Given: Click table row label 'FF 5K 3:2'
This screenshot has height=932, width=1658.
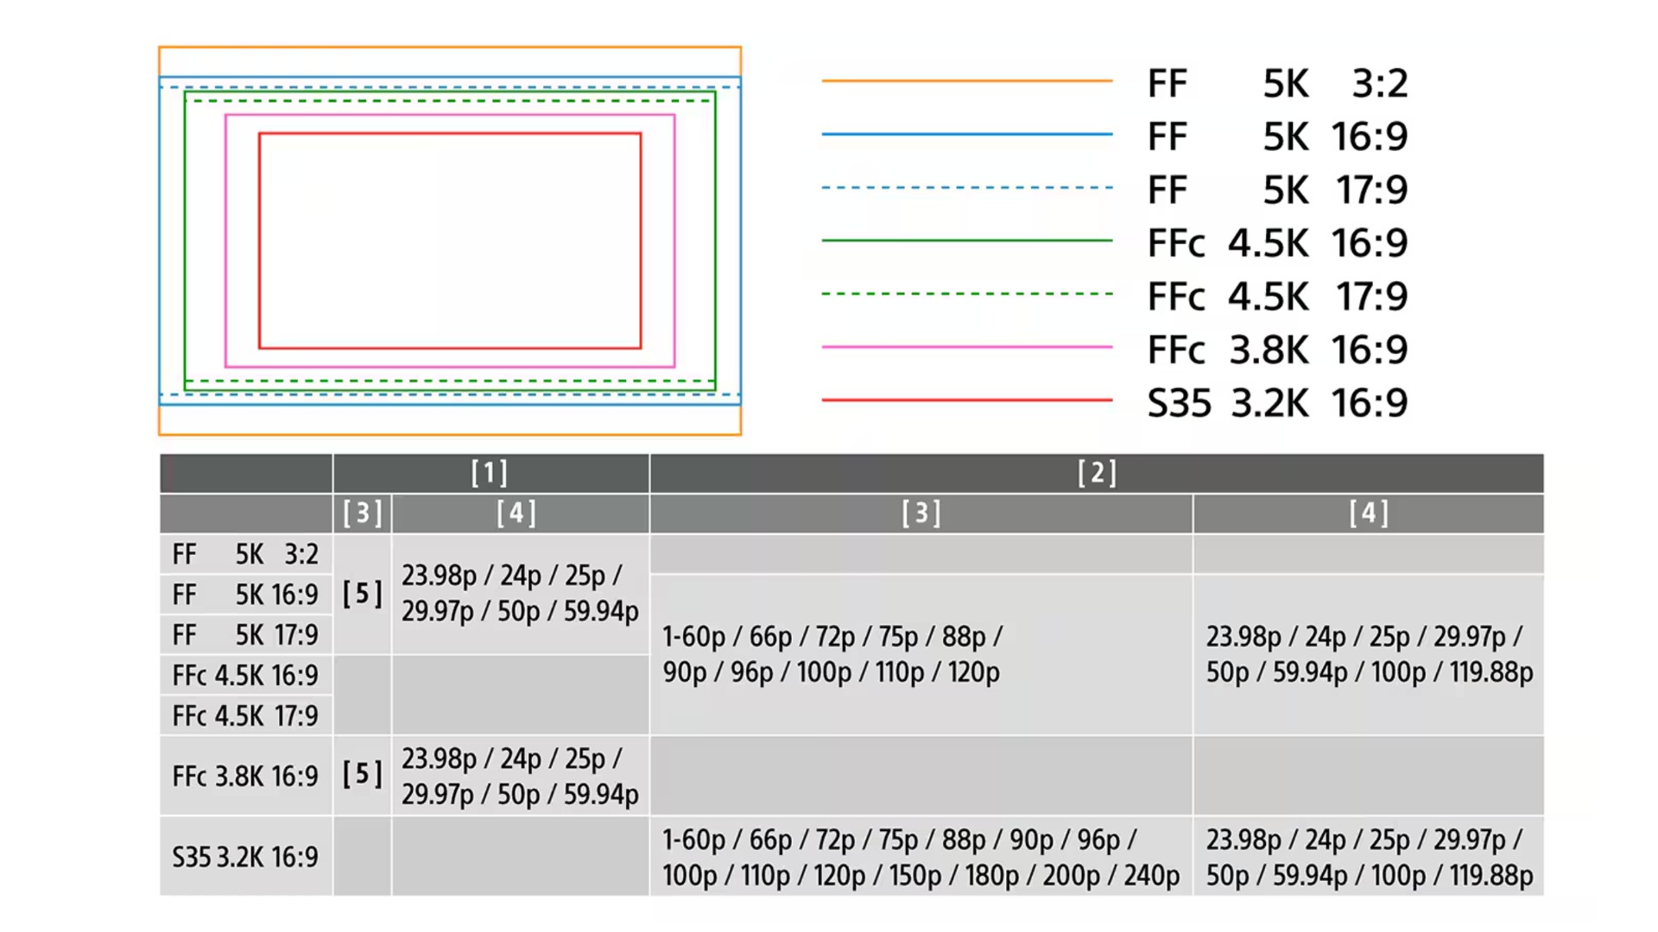Looking at the screenshot, I should tap(246, 554).
